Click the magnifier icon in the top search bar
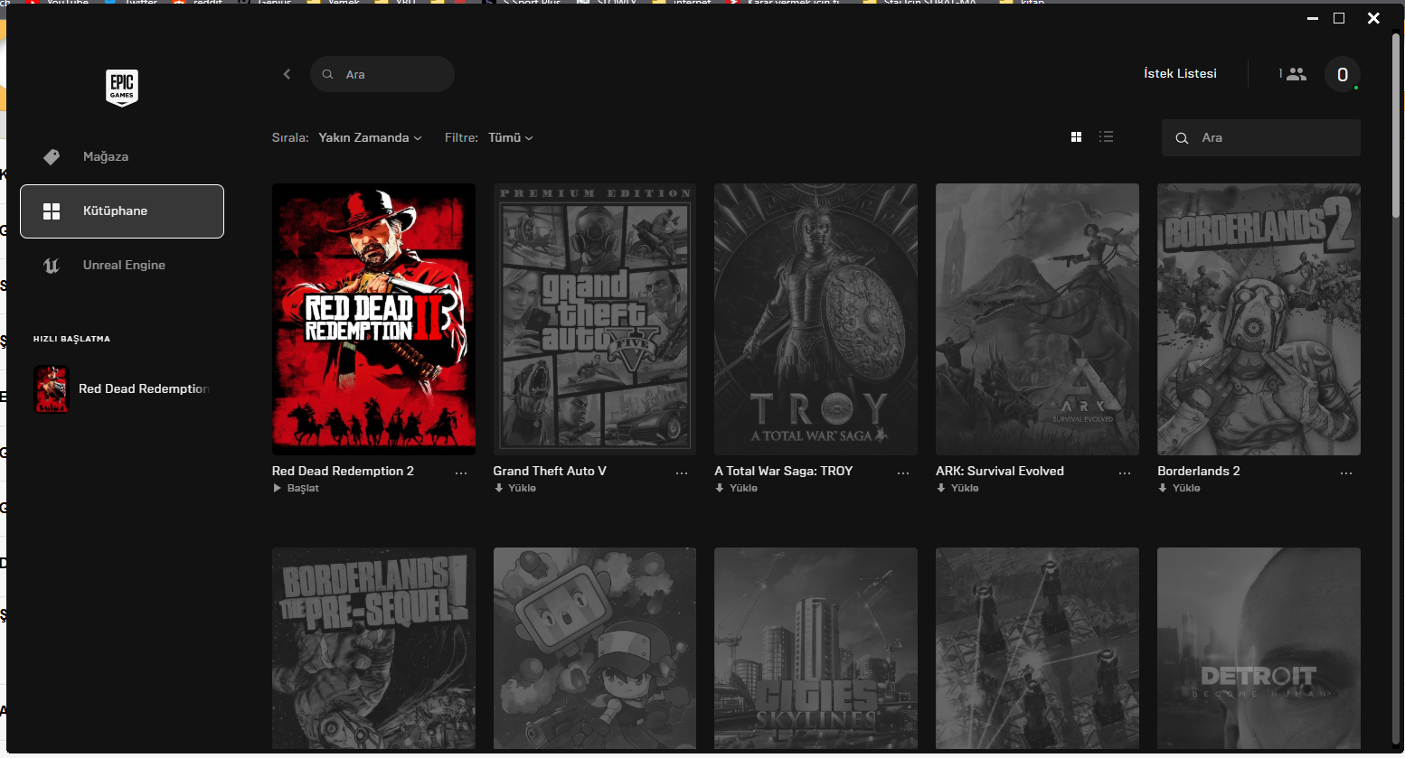The width and height of the screenshot is (1405, 758). 328,74
